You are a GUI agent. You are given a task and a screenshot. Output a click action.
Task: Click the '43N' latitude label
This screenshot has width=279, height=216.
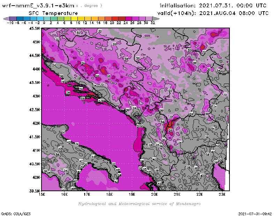pos(36,96)
